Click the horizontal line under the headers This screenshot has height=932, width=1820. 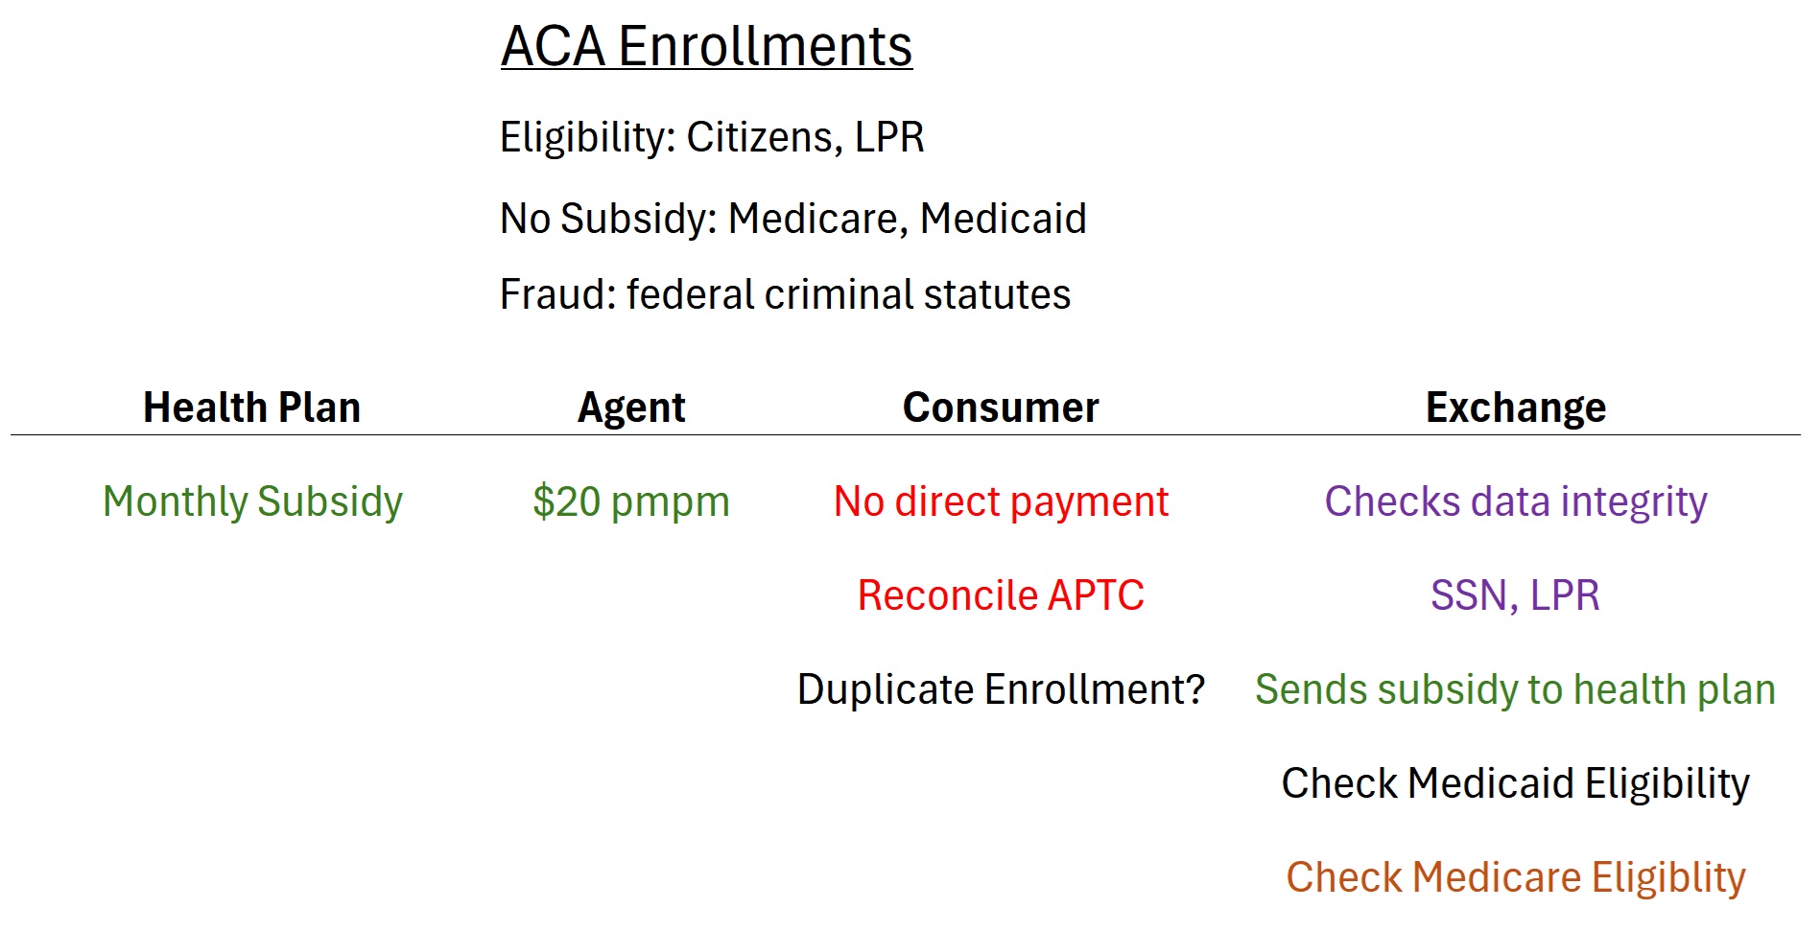coord(906,434)
